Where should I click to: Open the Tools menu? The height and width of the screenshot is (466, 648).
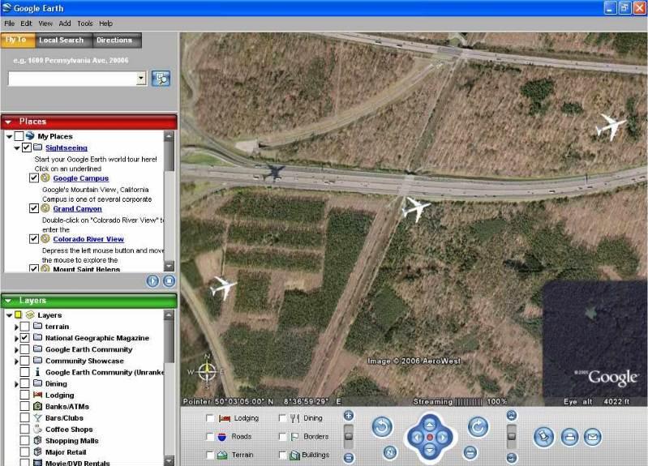[85, 24]
